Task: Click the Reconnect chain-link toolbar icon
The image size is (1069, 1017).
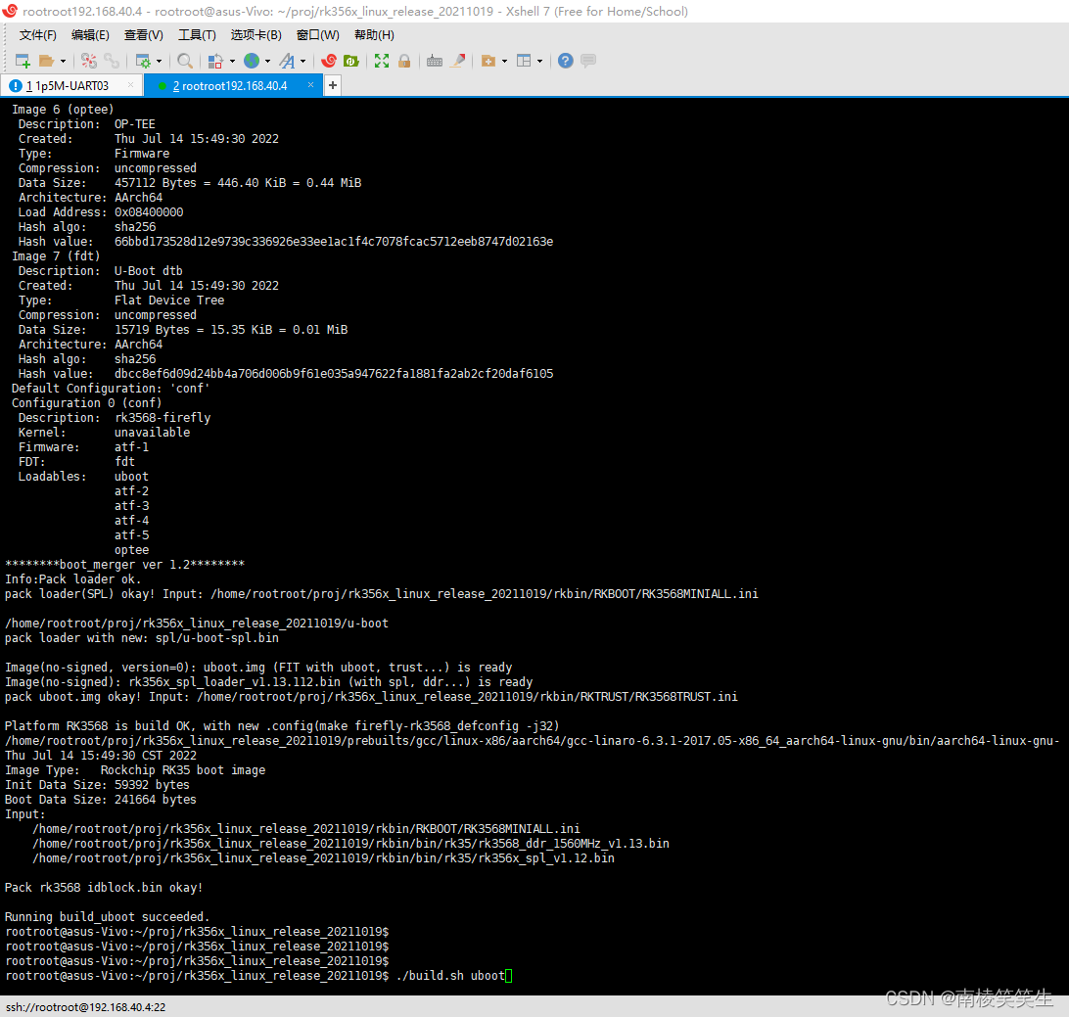Action: (x=112, y=61)
